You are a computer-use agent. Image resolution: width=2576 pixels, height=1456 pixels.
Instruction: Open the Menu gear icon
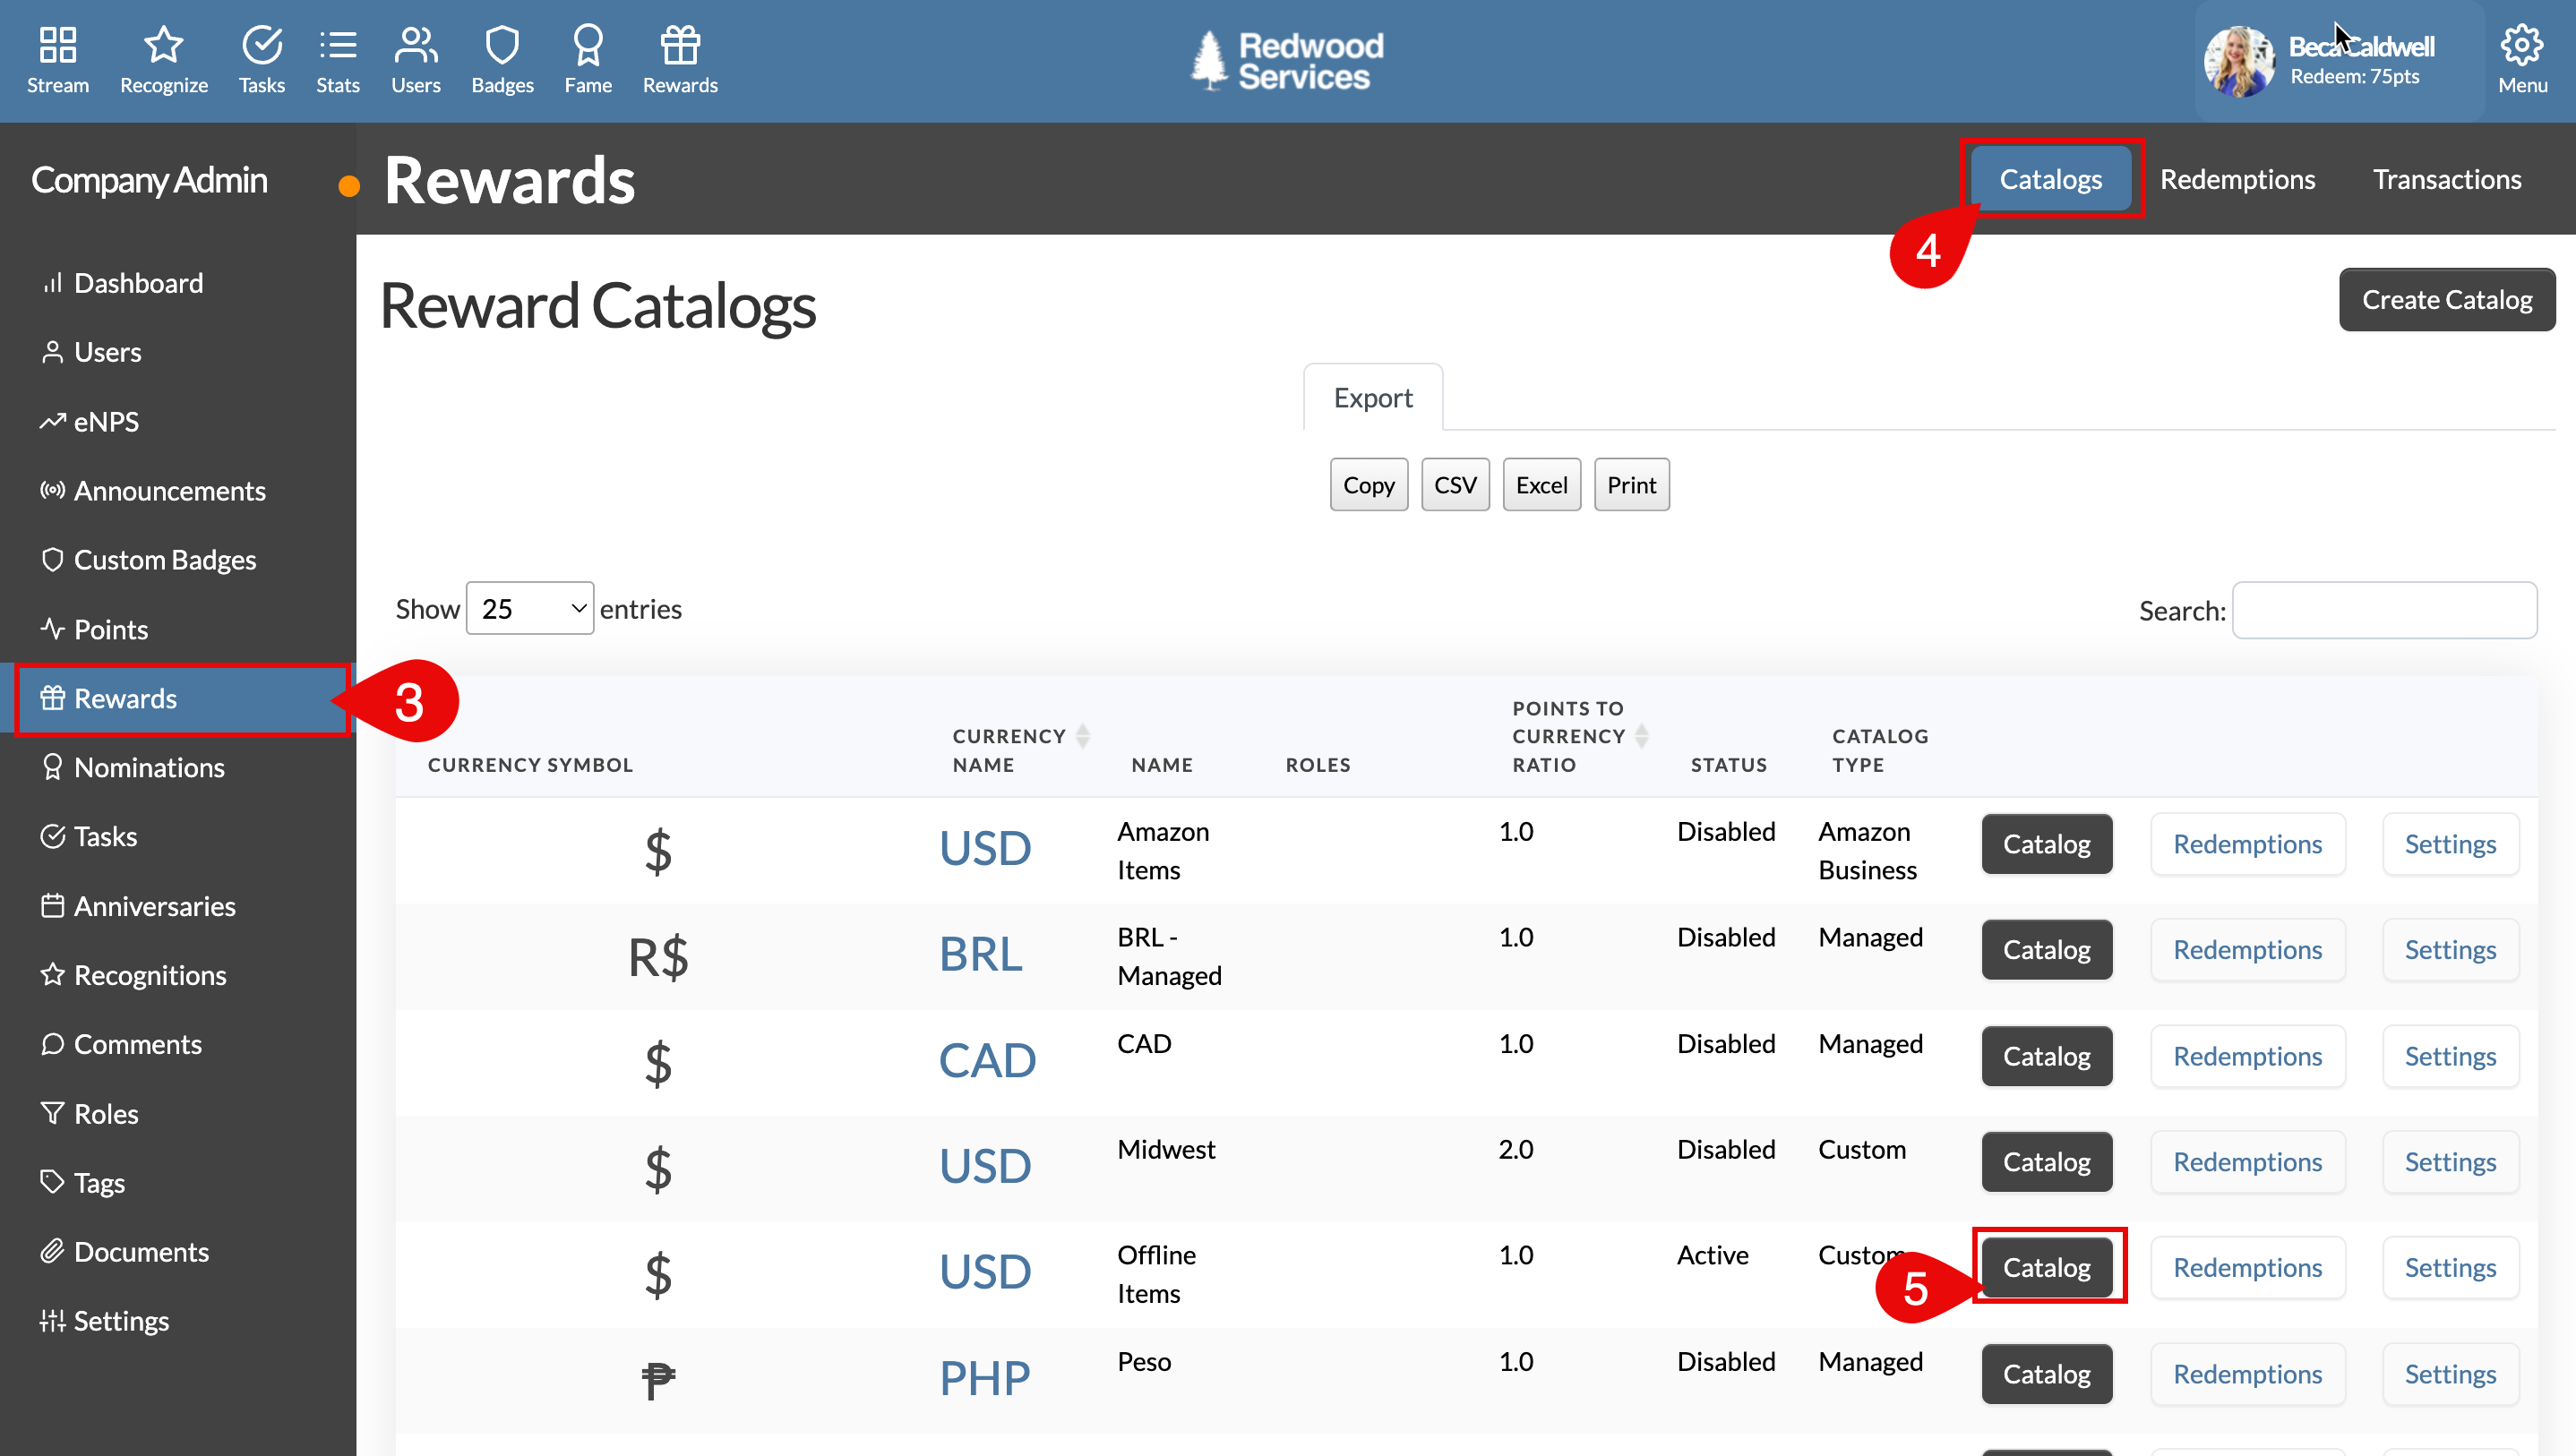tap(2521, 46)
